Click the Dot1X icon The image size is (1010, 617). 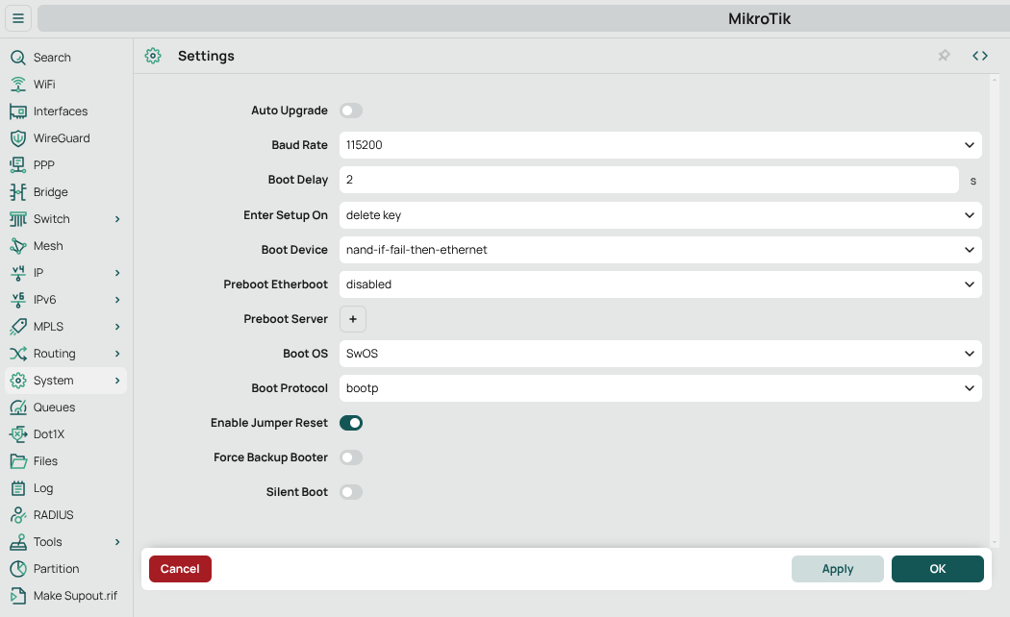(18, 434)
